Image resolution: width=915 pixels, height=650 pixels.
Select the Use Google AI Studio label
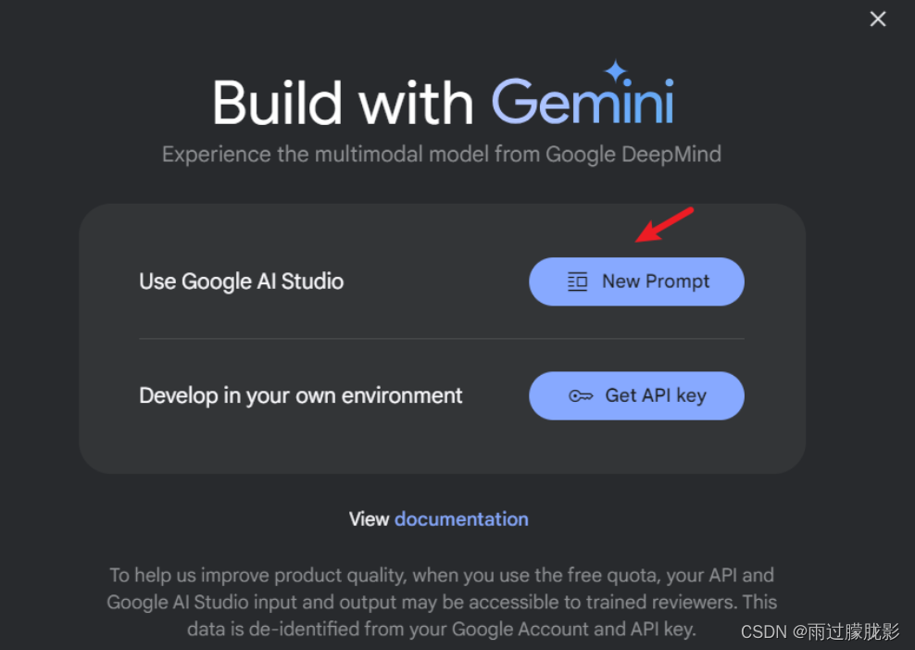241,281
